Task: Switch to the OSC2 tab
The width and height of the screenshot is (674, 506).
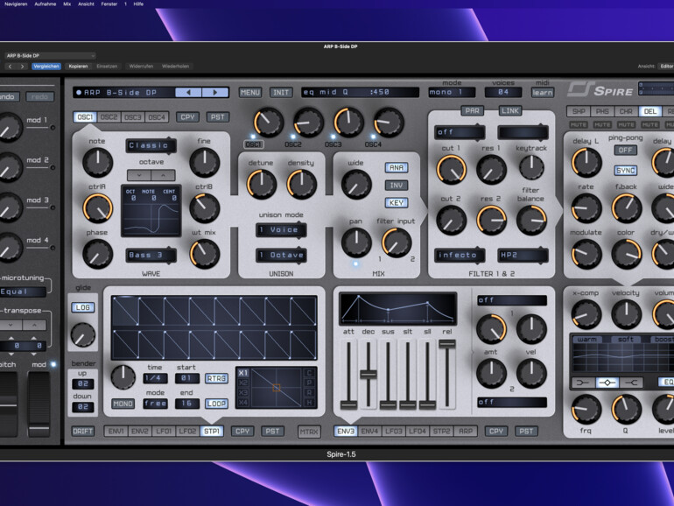Action: pos(109,116)
